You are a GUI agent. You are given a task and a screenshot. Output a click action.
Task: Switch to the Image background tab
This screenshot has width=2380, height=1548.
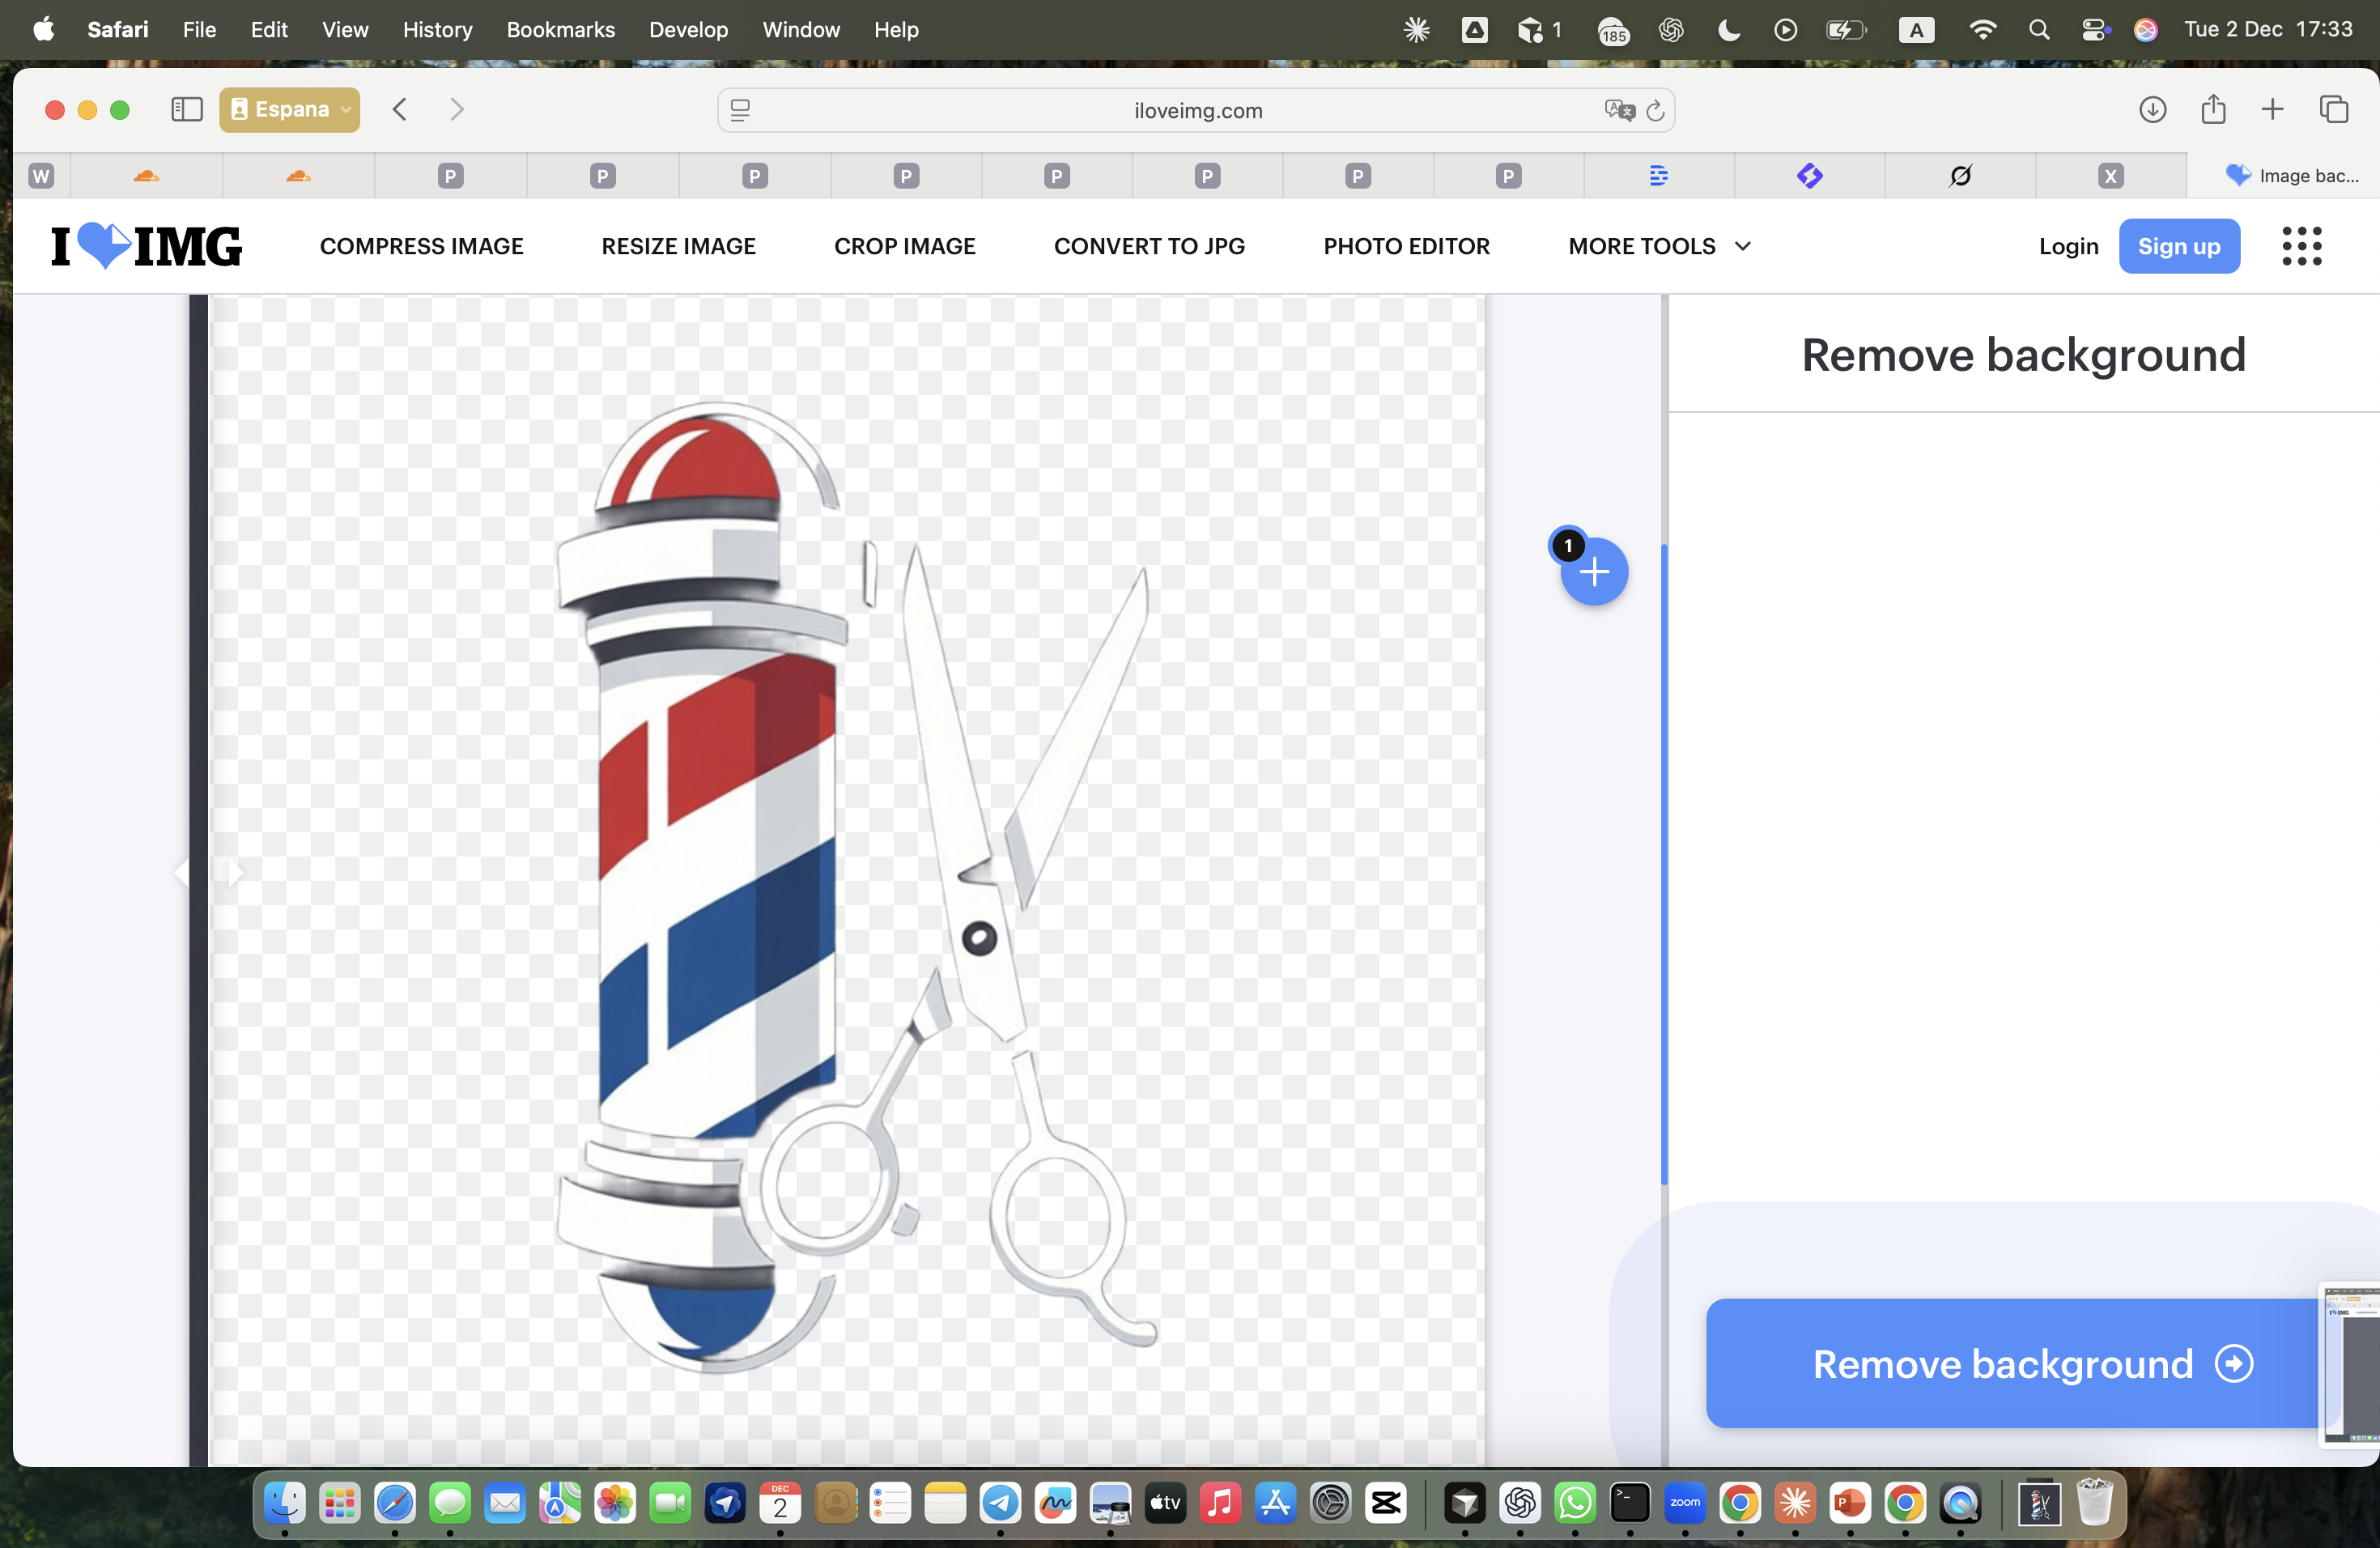(x=2294, y=175)
